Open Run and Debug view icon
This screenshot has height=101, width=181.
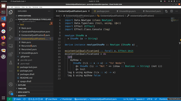coord(10,37)
